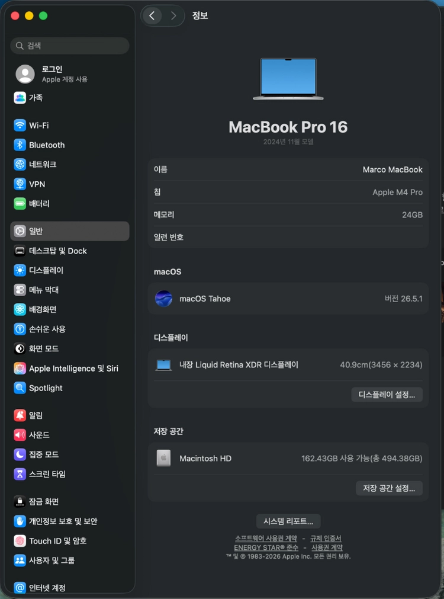Click the built-in display laptop icon

pos(163,365)
